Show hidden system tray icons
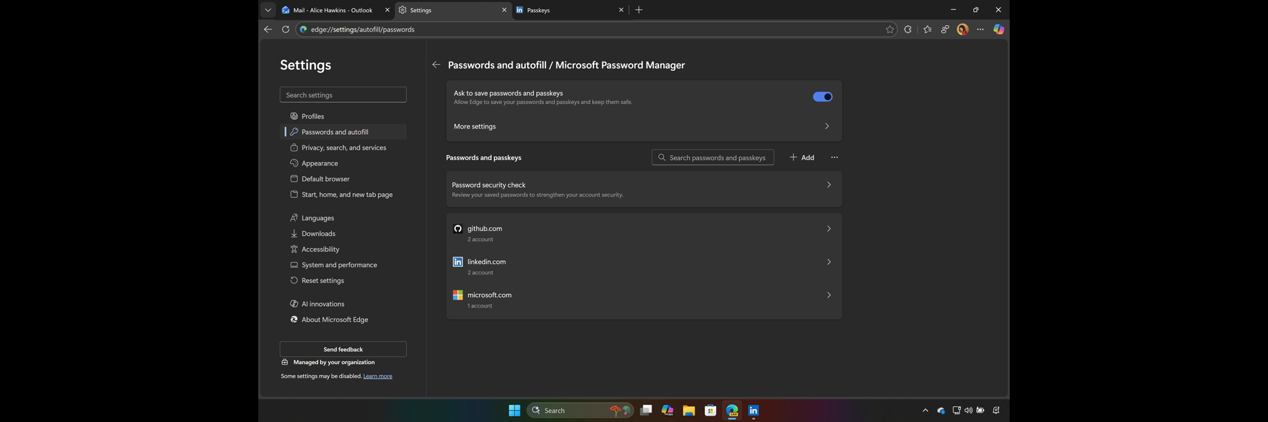 tap(925, 410)
